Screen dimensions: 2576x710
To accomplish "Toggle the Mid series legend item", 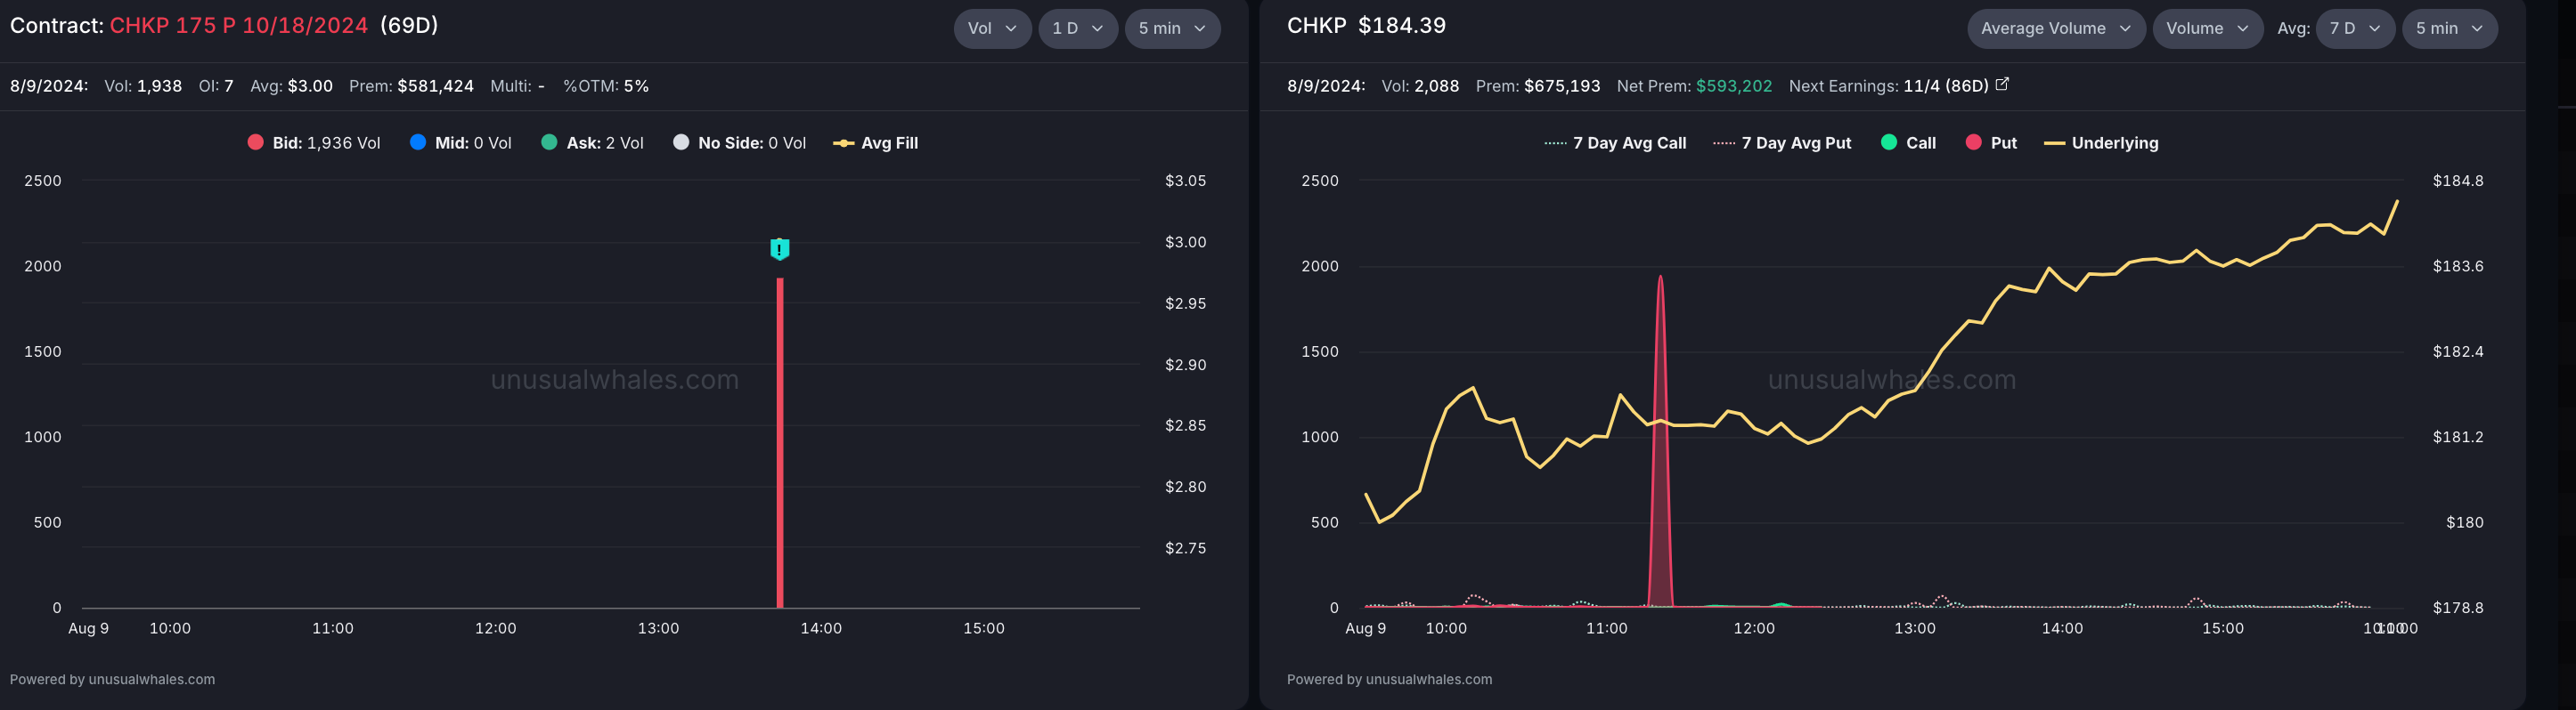I will [461, 142].
